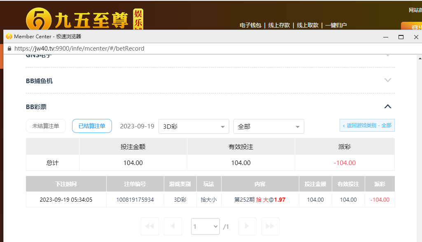This screenshot has width=422, height=242.
Task: Click the total 派彩 value -104.00
Action: [x=345, y=163]
